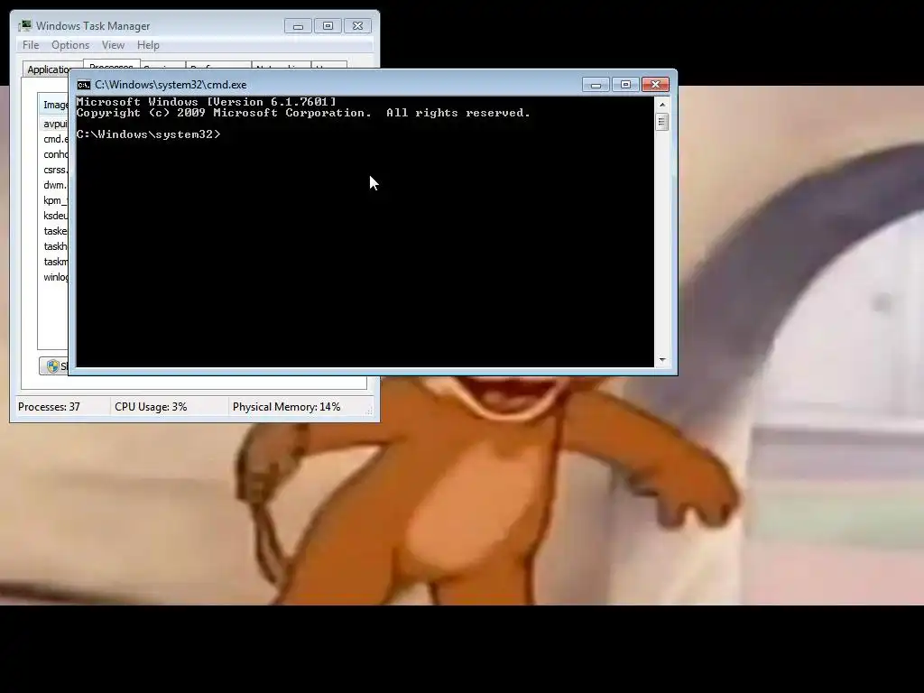Maximize the Windows Task Manager window
The image size is (924, 693).
328,26
